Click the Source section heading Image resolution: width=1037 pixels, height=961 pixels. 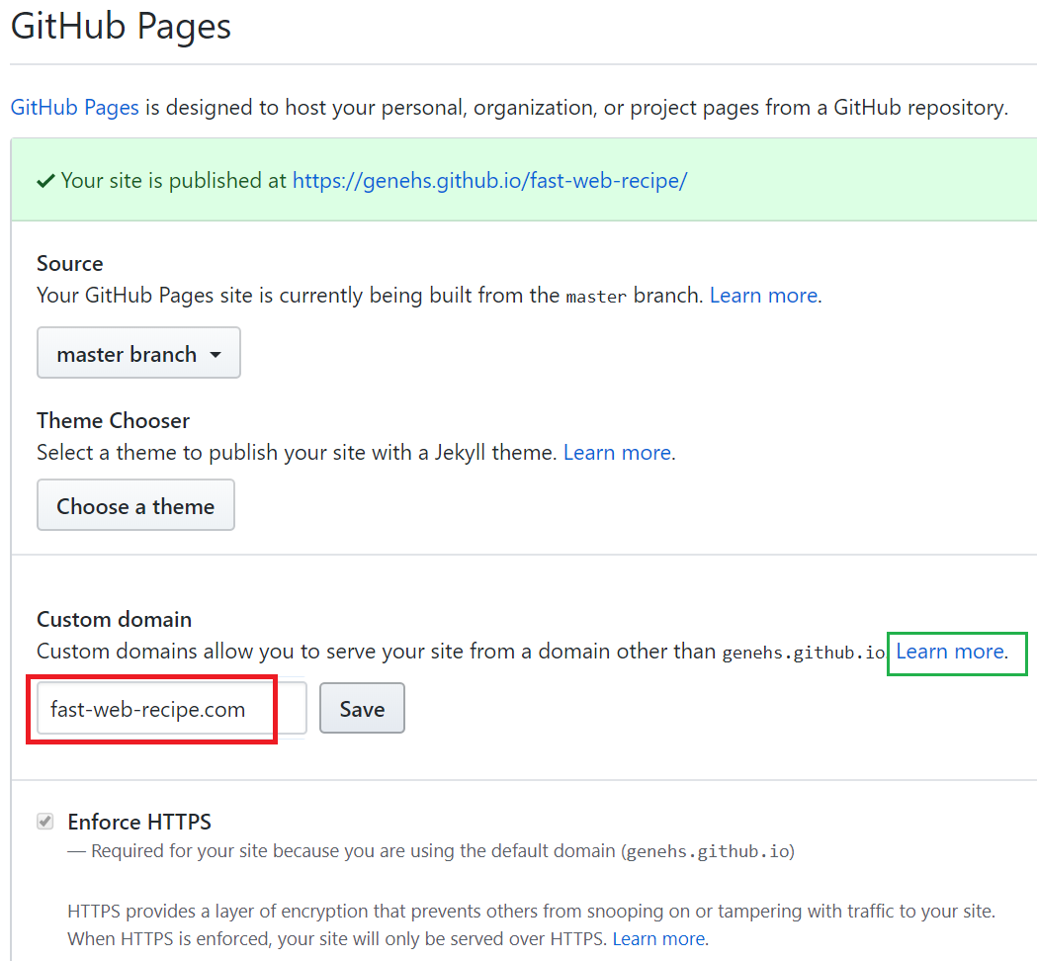[70, 263]
